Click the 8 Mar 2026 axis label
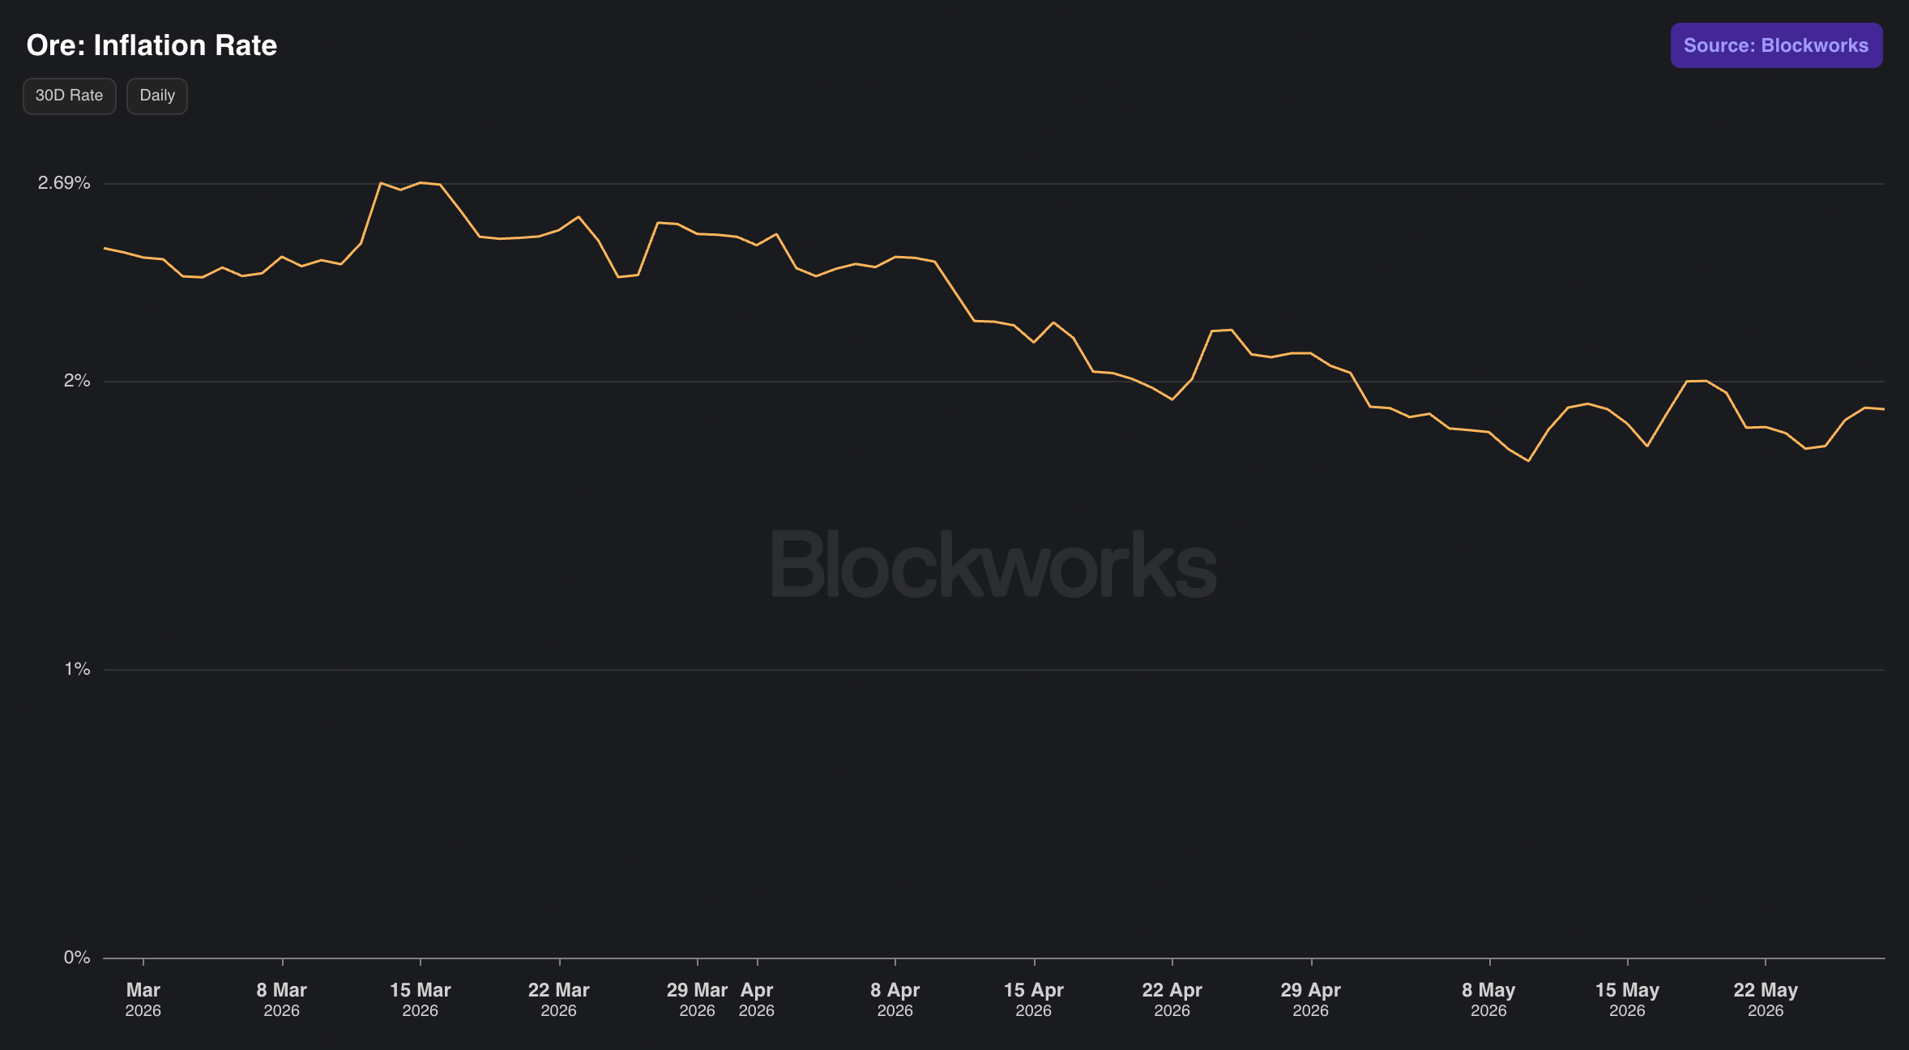This screenshot has height=1050, width=1909. [x=282, y=1000]
